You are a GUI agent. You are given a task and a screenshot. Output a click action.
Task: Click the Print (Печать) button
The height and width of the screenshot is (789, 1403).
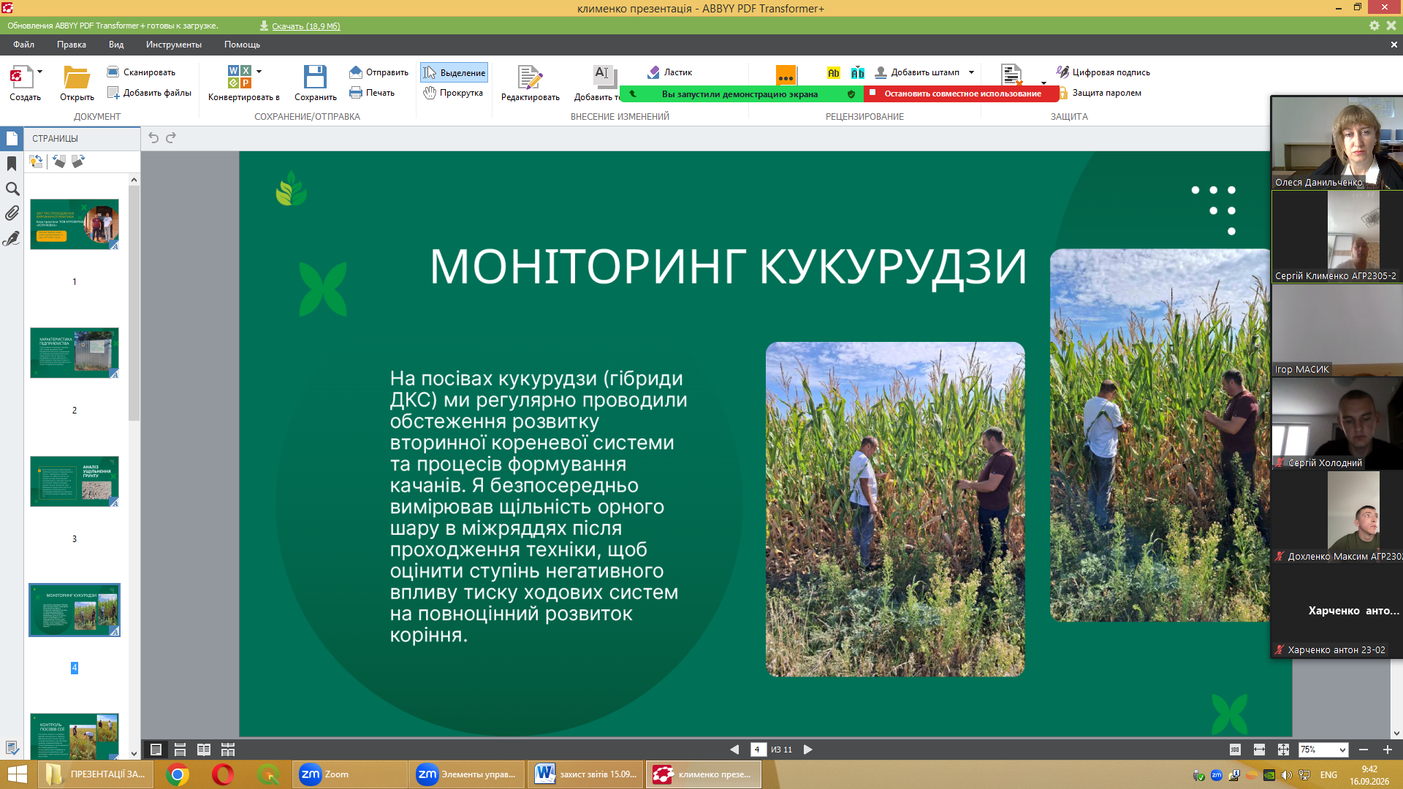pyautogui.click(x=372, y=93)
